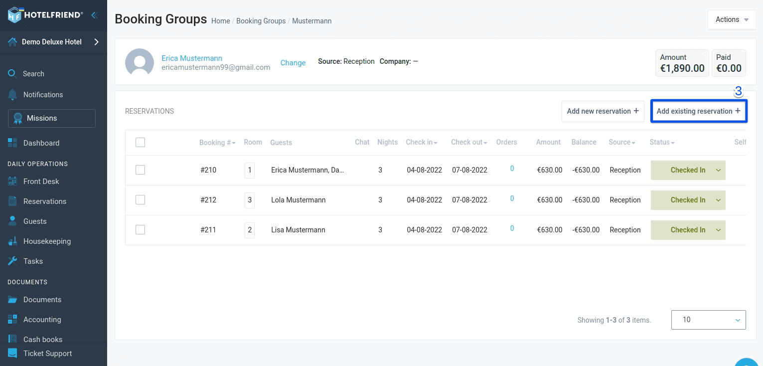Click the Documents folder icon

tap(12, 300)
